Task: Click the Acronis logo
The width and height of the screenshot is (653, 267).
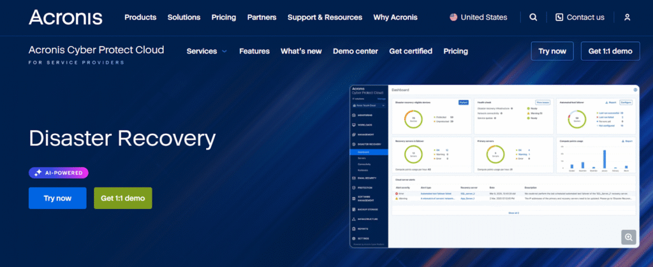Action: coord(65,17)
